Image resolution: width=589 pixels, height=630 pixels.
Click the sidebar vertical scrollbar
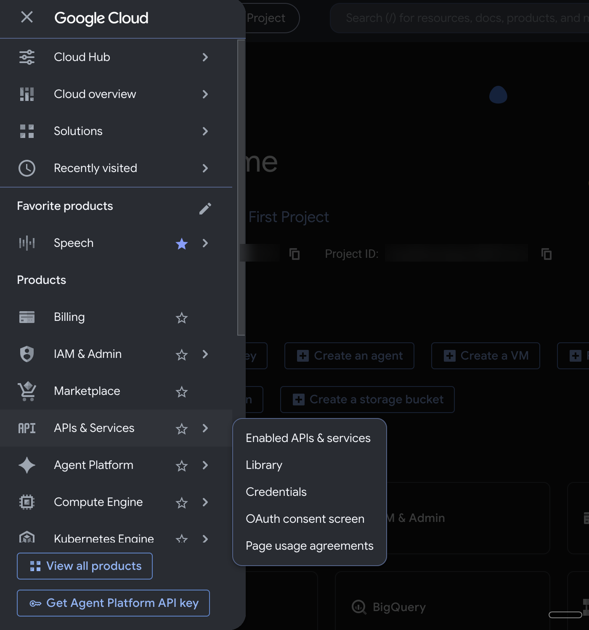(241, 188)
